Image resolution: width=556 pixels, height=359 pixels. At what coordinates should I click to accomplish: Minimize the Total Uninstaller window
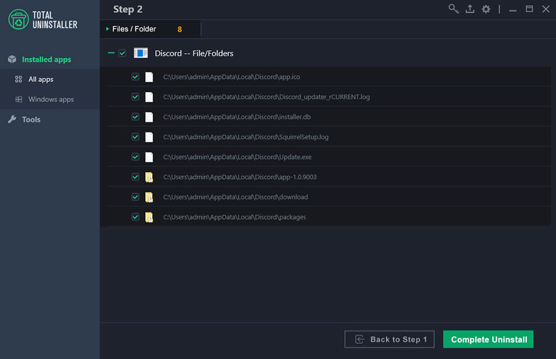pos(512,9)
